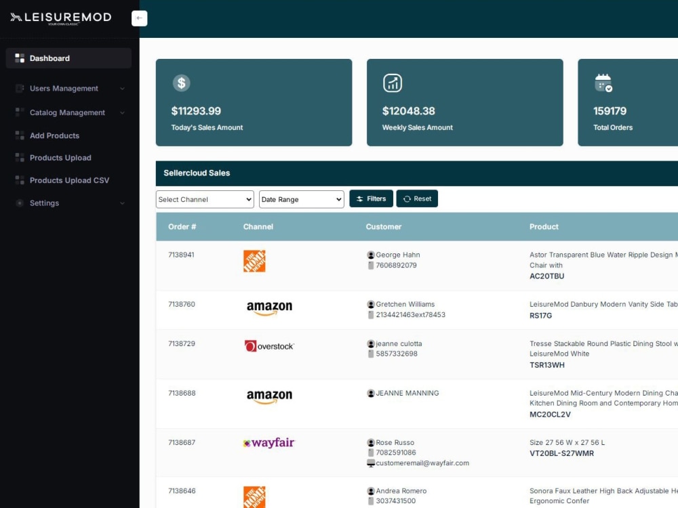Click the Home Depot logo for order 7138646

point(254,496)
